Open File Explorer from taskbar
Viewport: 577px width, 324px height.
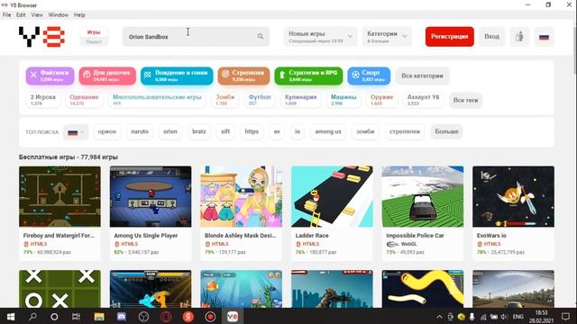click(99, 316)
